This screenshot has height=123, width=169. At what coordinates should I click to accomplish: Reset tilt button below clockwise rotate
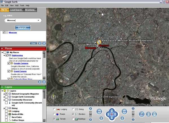tap(122, 118)
